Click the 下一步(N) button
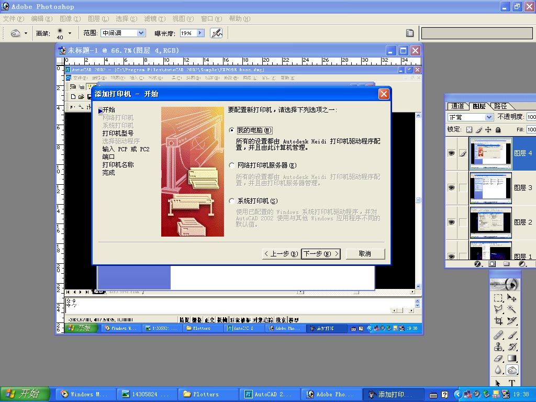Screen dimensions: 536x402 [321, 254]
